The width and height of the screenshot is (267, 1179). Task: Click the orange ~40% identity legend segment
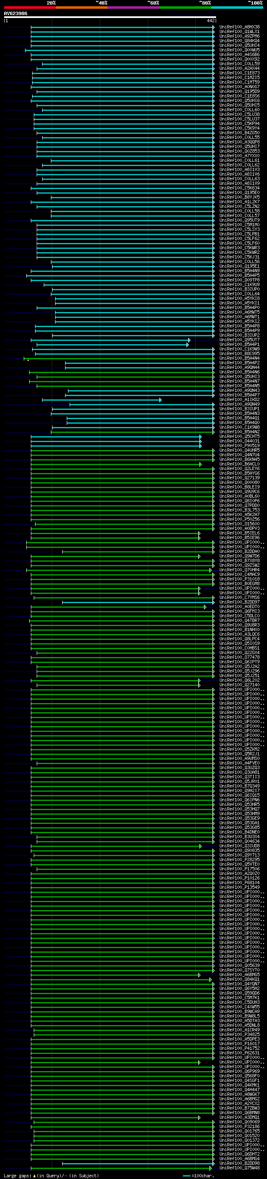(x=82, y=8)
